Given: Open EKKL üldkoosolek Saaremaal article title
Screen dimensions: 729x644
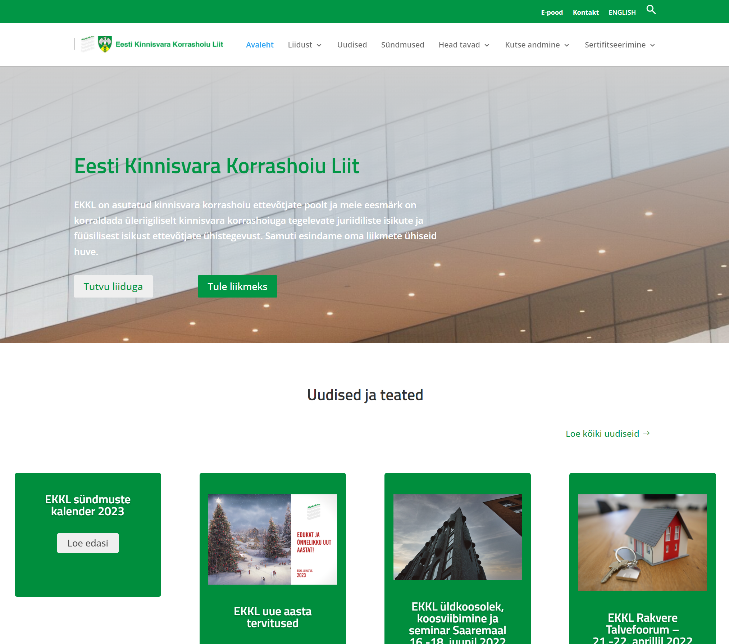Looking at the screenshot, I should [x=457, y=622].
